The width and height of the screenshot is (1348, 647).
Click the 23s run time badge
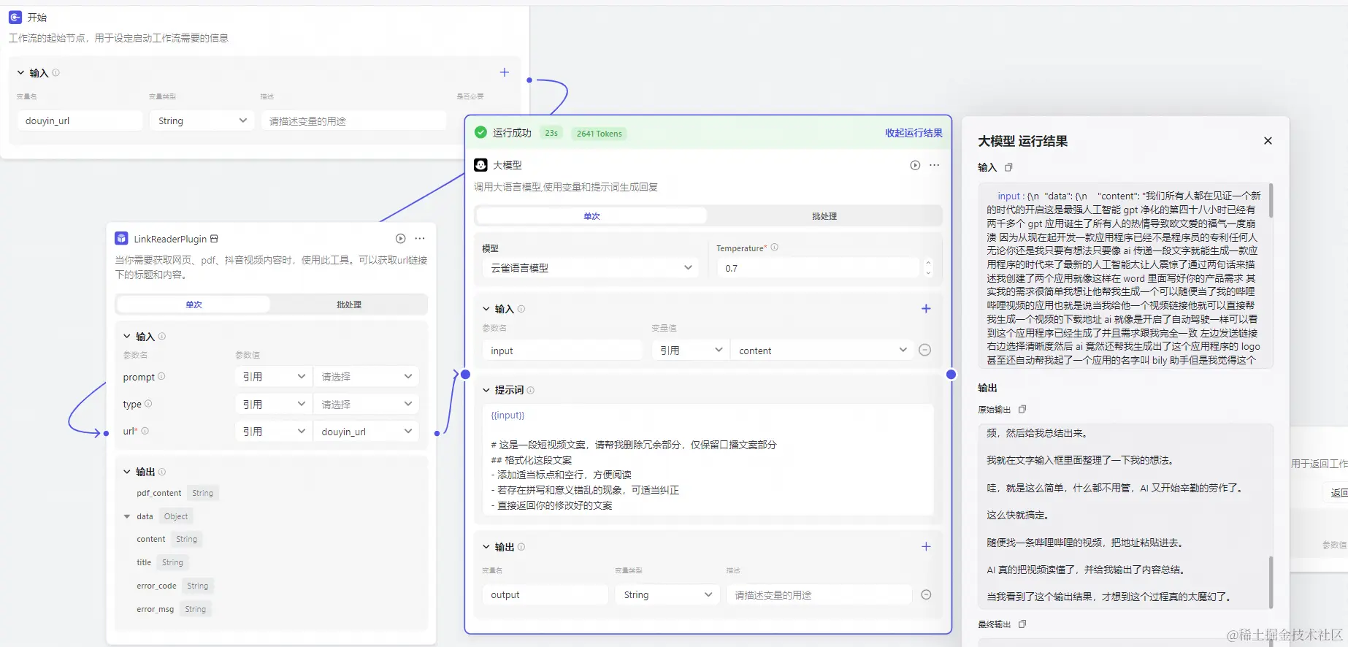551,133
